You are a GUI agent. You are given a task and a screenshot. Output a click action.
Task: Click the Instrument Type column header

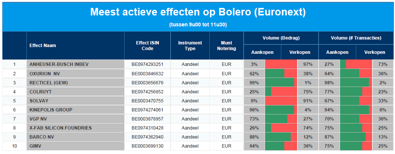point(190,46)
